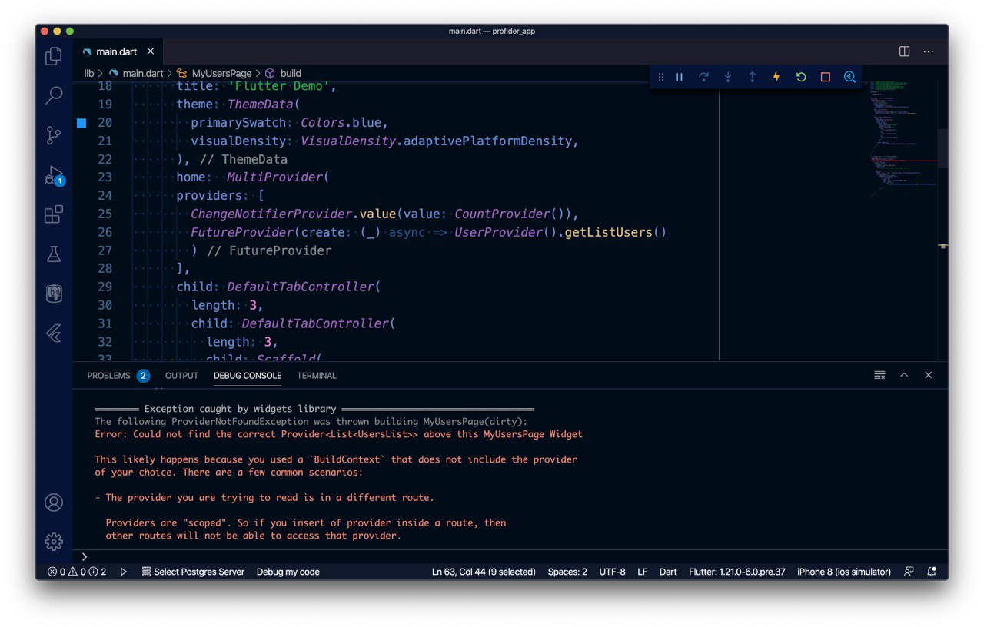Screen dimensions: 984x627
Task: Click getListUsers on line 26
Action: 608,232
